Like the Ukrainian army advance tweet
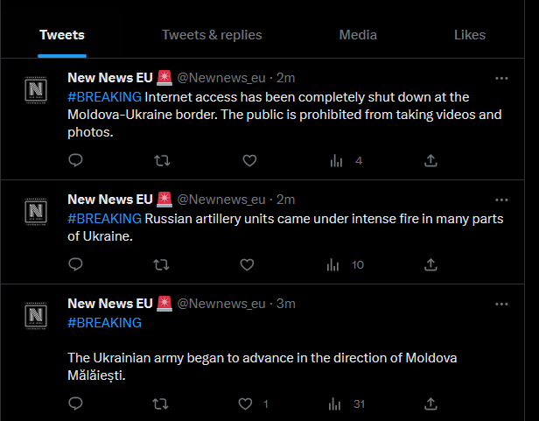The height and width of the screenshot is (421, 539). 245,403
